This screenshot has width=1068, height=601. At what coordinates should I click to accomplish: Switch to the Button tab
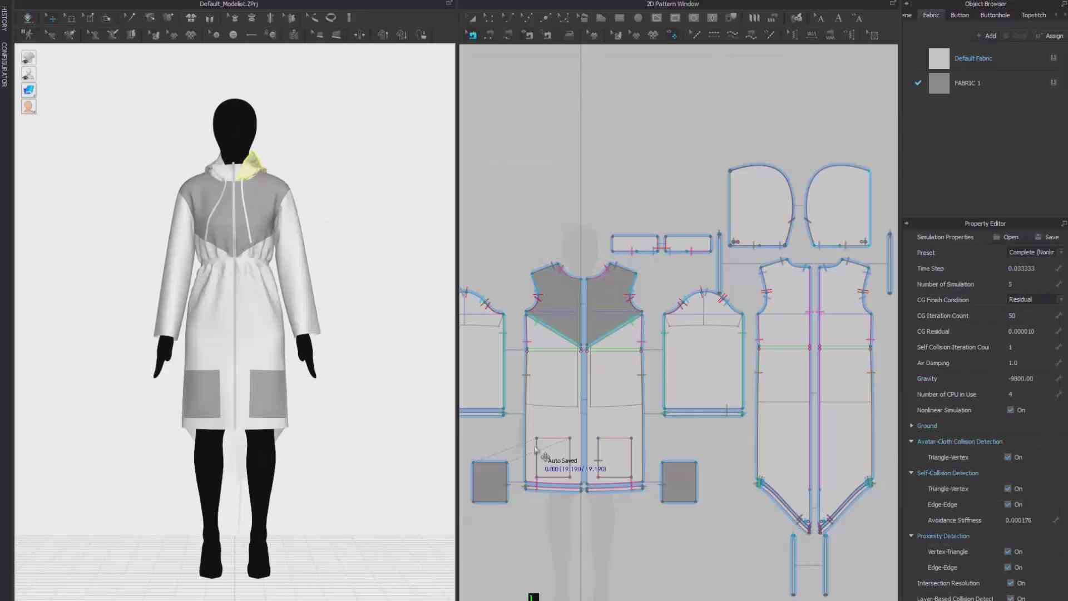coord(960,15)
